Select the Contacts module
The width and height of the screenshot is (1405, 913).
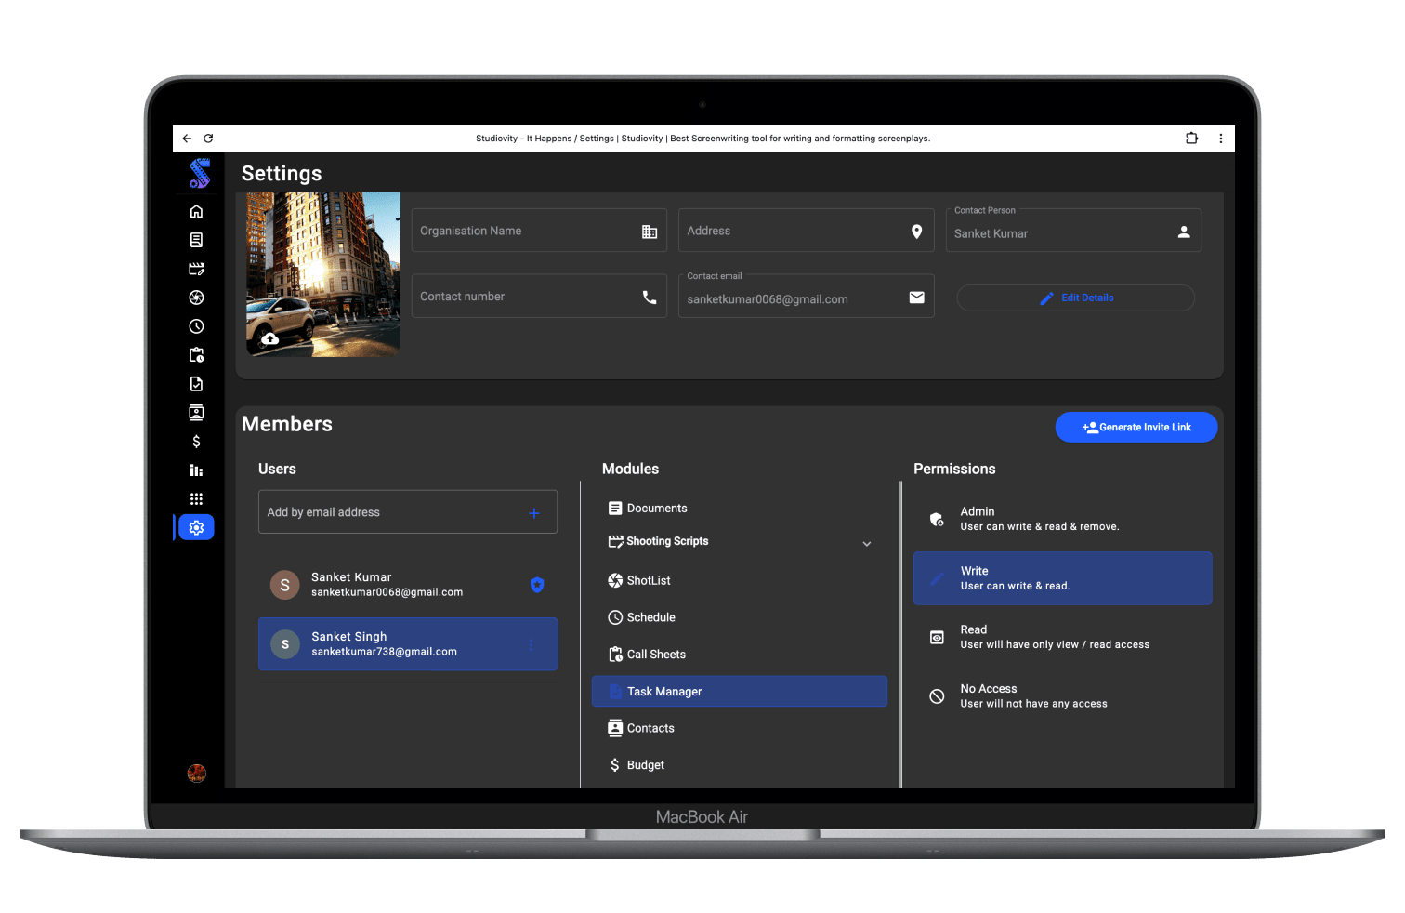click(740, 728)
